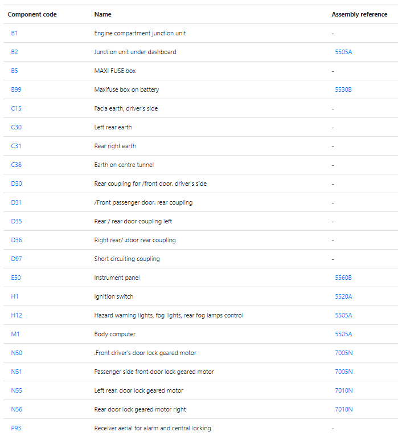The height and width of the screenshot is (436, 398).
Task: Select the D30 component link
Action: [17, 184]
